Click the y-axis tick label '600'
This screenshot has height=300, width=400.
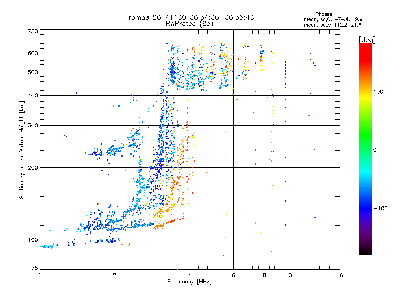[x=33, y=53]
